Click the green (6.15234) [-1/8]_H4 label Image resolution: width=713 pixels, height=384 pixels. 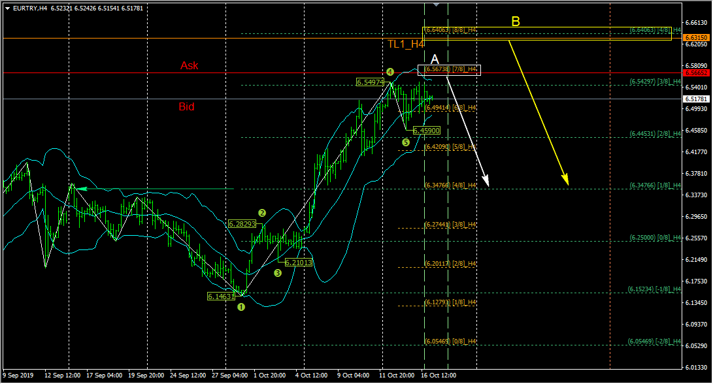(654, 289)
